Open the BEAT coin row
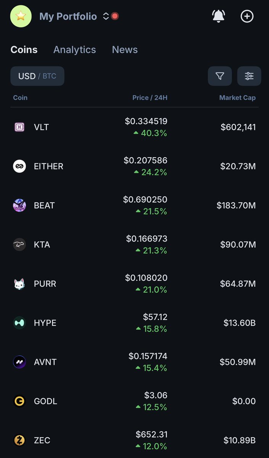Image resolution: width=269 pixels, height=458 pixels. pyautogui.click(x=134, y=205)
